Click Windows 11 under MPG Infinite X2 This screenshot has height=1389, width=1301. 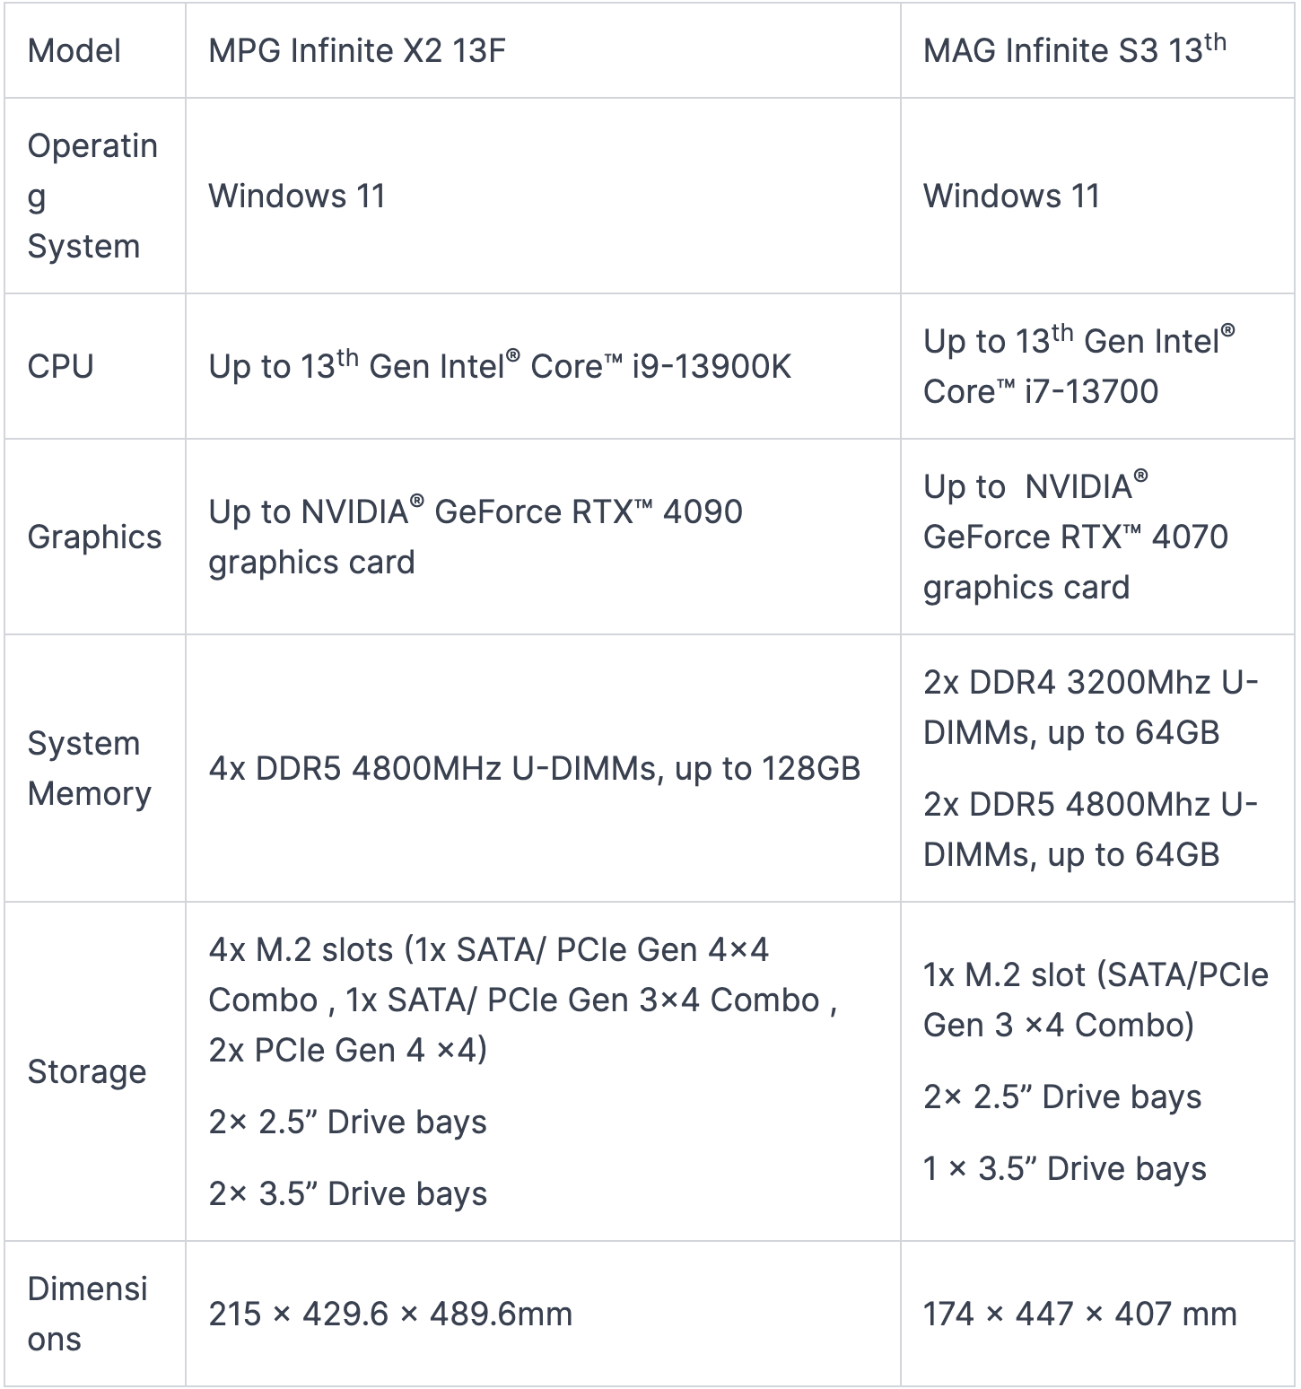297,196
